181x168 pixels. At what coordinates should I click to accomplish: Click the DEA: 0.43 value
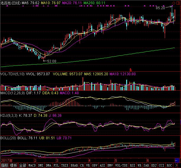click(x=50, y=93)
